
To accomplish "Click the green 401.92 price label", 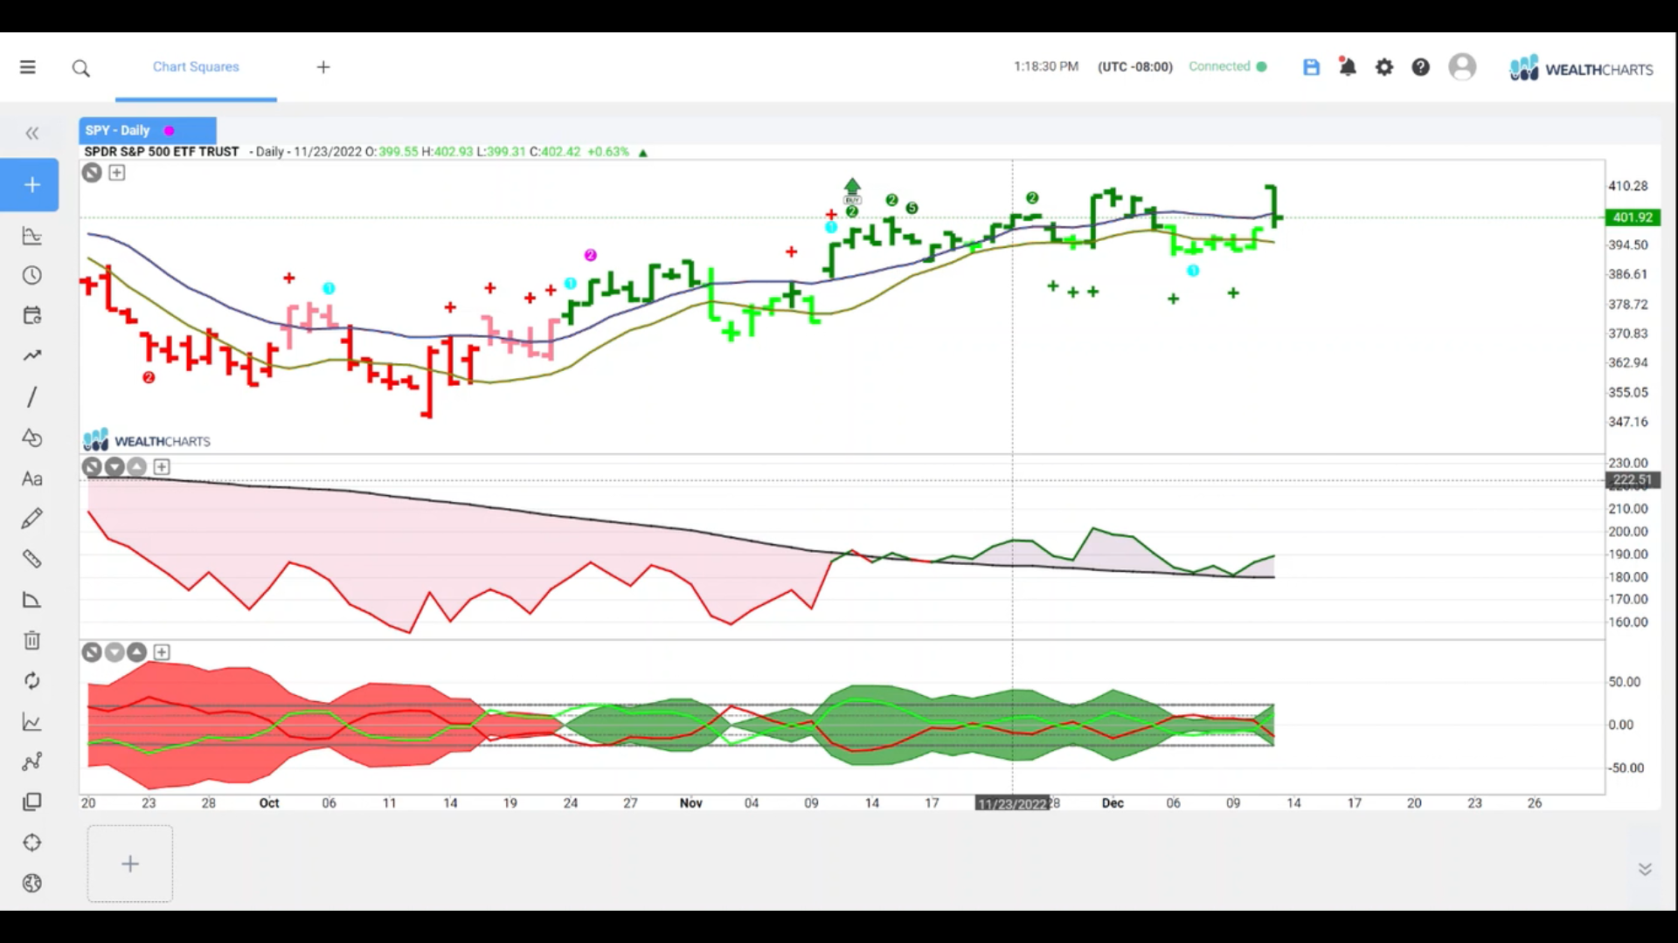I will [1633, 217].
